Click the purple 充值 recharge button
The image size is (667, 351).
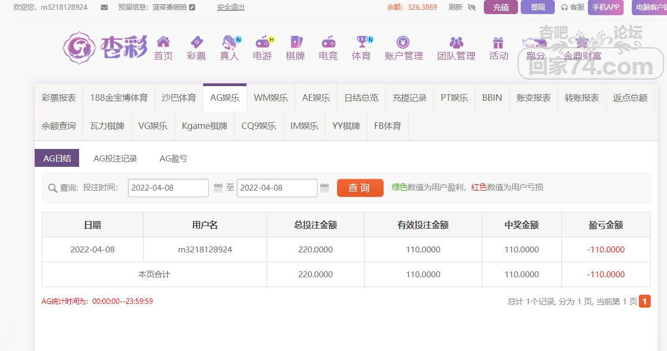coord(501,8)
